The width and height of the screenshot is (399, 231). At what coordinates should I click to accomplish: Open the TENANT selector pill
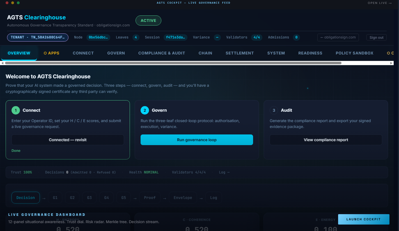click(x=38, y=37)
